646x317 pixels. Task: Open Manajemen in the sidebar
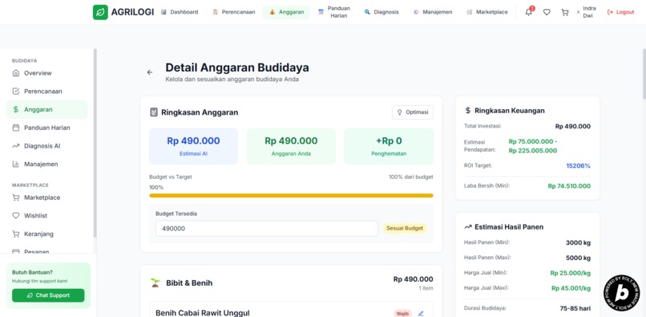coord(46,164)
